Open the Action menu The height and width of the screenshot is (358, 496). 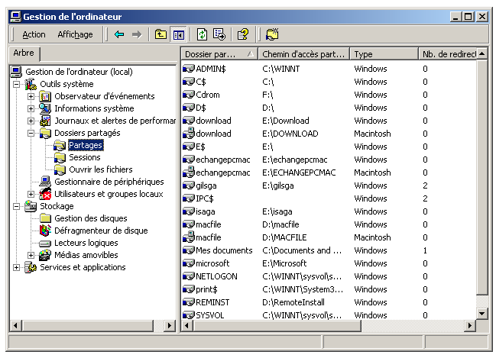pyautogui.click(x=34, y=34)
